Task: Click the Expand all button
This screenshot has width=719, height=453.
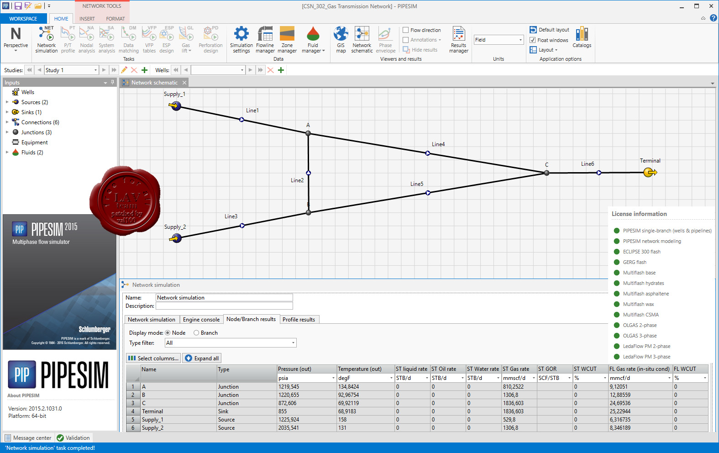Action: [202, 358]
